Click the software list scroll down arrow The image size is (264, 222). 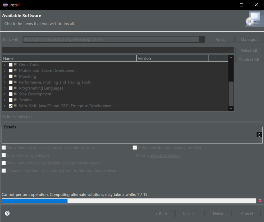(231, 108)
